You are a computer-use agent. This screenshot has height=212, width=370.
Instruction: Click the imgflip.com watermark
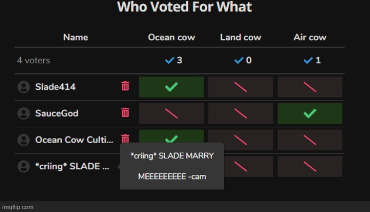pyautogui.click(x=18, y=207)
